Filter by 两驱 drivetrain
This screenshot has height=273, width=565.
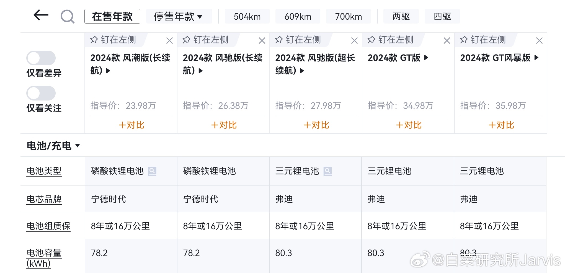tap(401, 16)
